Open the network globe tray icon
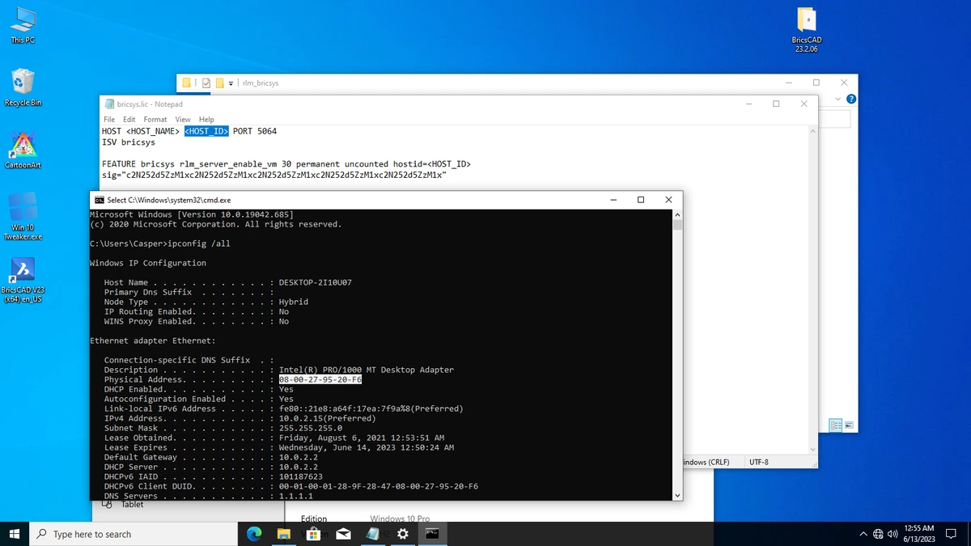Viewport: 971px width, 546px height. [878, 534]
